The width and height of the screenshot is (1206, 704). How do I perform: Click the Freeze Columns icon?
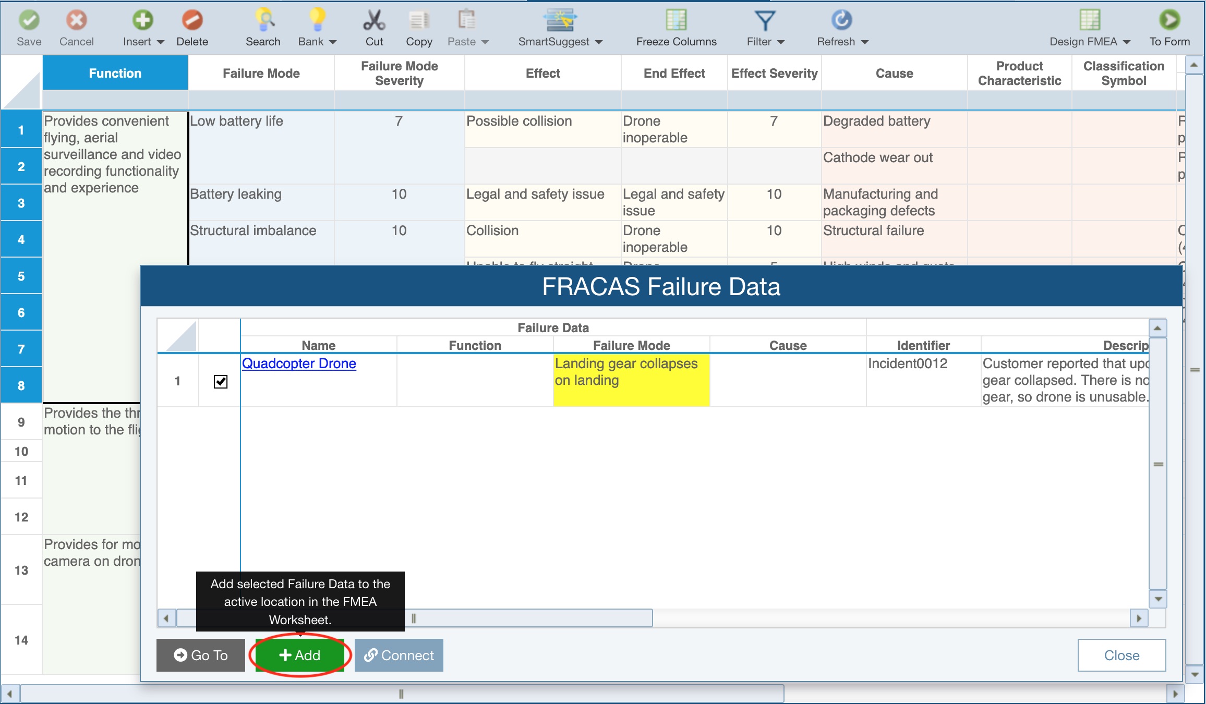[676, 21]
